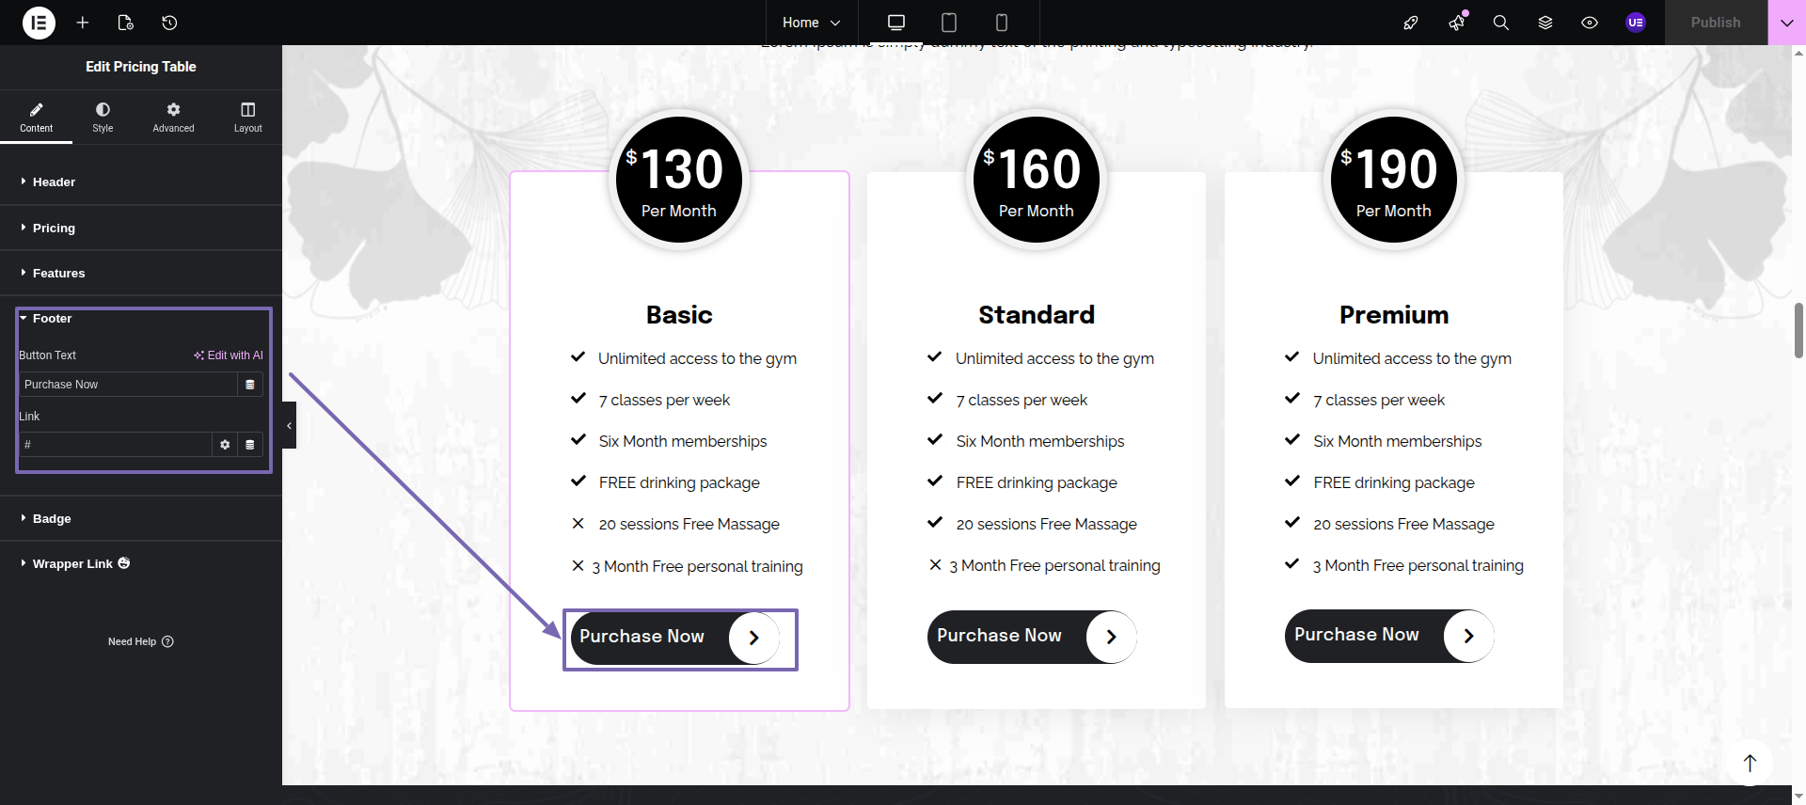Switch to the Advanced tab

[x=173, y=118]
